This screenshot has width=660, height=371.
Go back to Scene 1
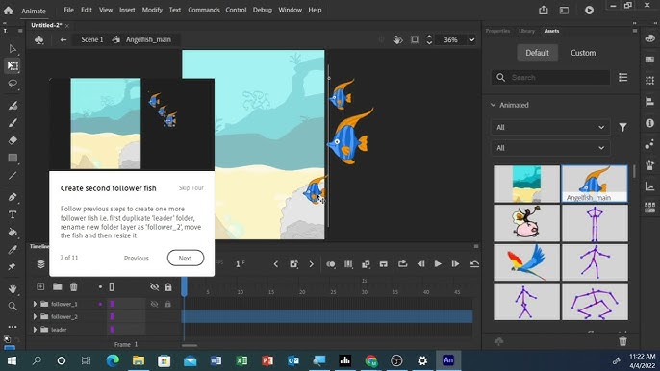[x=91, y=39]
